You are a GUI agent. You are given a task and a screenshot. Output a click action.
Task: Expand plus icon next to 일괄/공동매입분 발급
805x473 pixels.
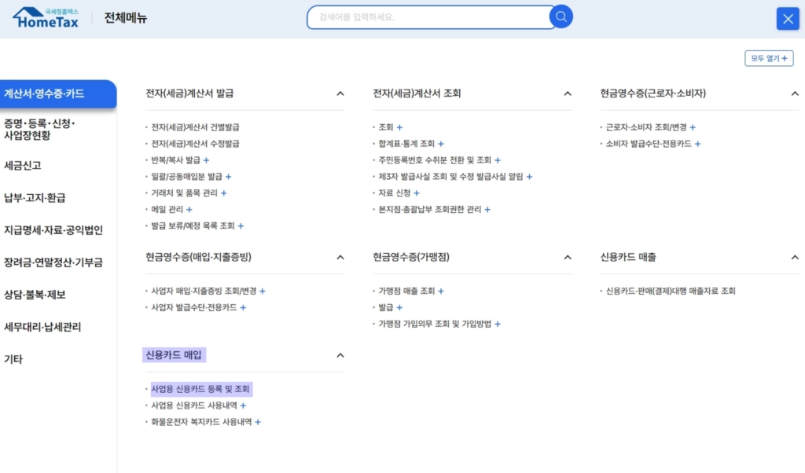click(x=229, y=177)
